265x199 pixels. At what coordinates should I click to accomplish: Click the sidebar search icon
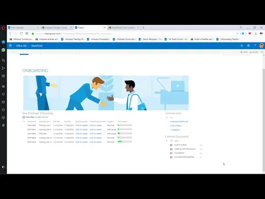(x=3, y=60)
